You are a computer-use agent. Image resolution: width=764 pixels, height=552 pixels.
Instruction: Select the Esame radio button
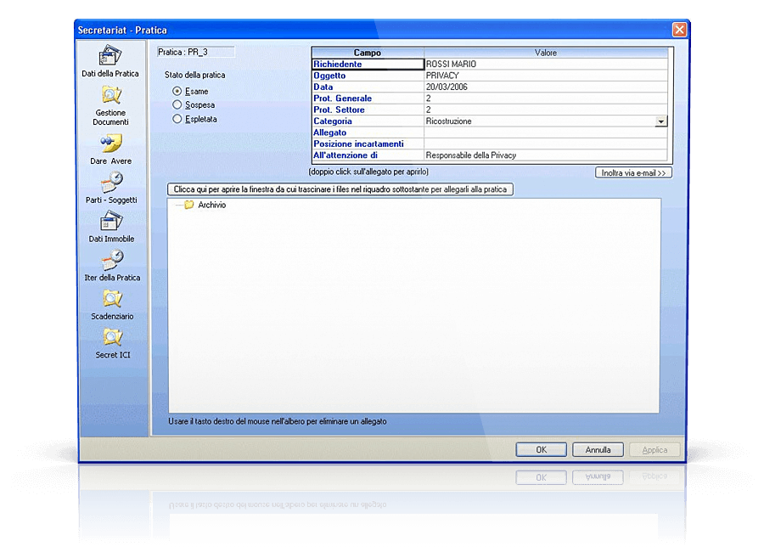click(x=177, y=91)
